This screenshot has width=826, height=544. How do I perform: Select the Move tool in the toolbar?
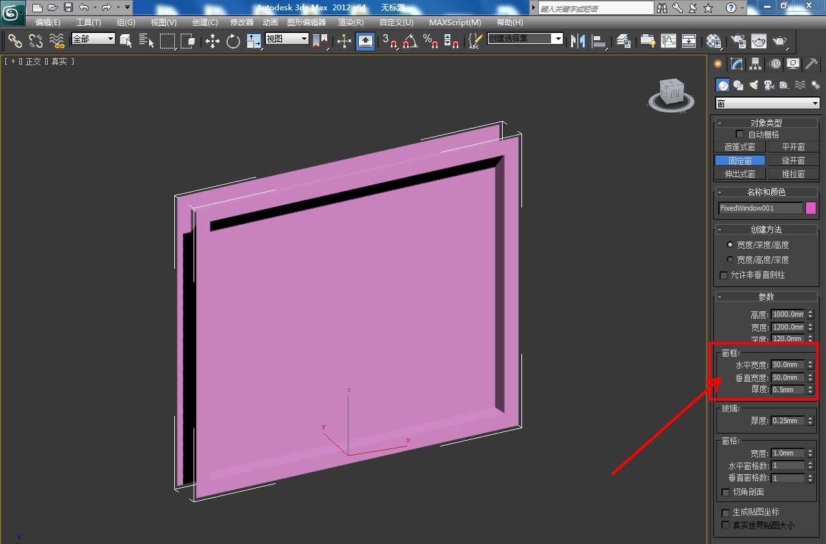pos(212,41)
